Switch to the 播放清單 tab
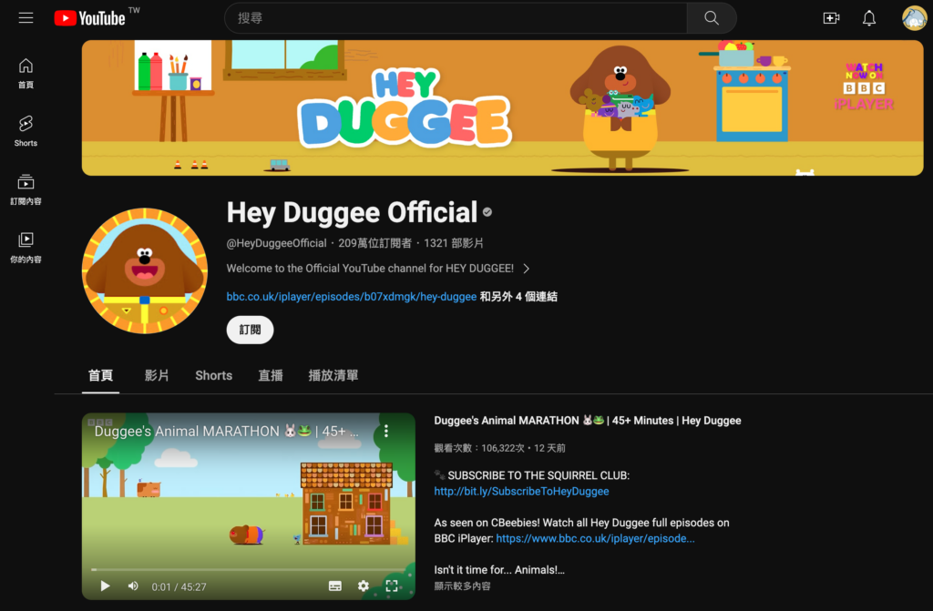 [333, 375]
